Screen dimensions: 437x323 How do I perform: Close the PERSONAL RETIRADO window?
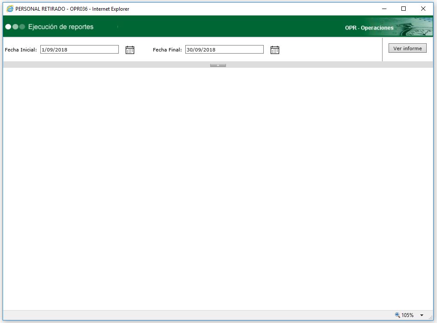(423, 9)
